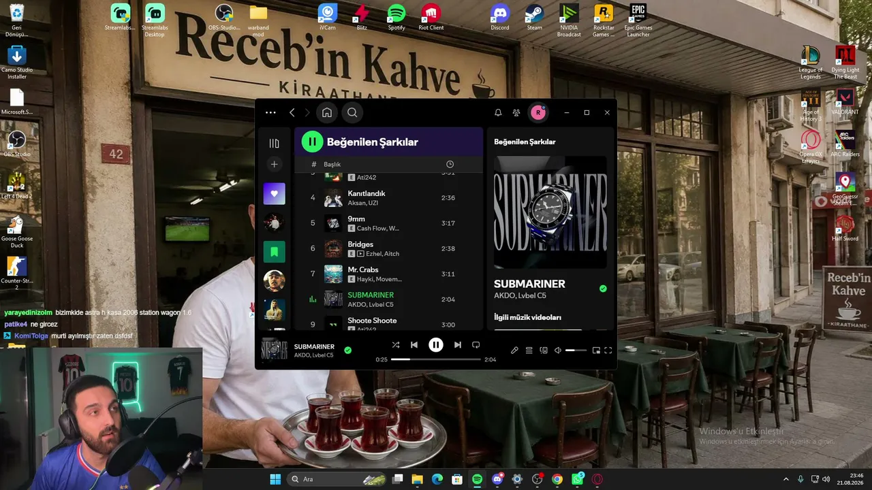Adjust Spotify volume slider
The image size is (872, 490).
(x=576, y=350)
